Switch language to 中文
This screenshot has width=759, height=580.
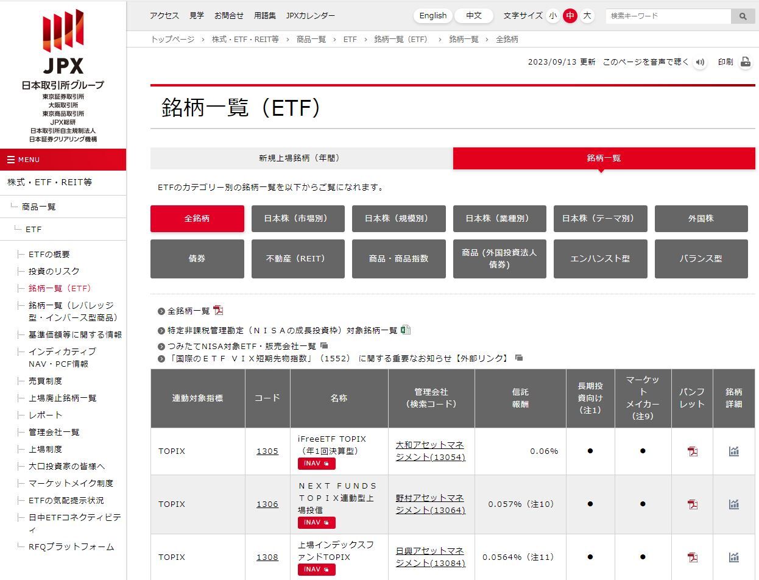pos(474,16)
